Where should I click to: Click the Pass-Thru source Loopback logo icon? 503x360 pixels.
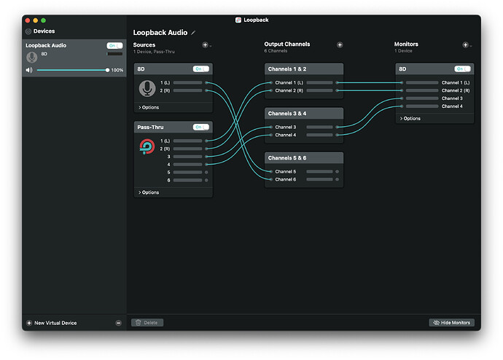pyautogui.click(x=147, y=146)
